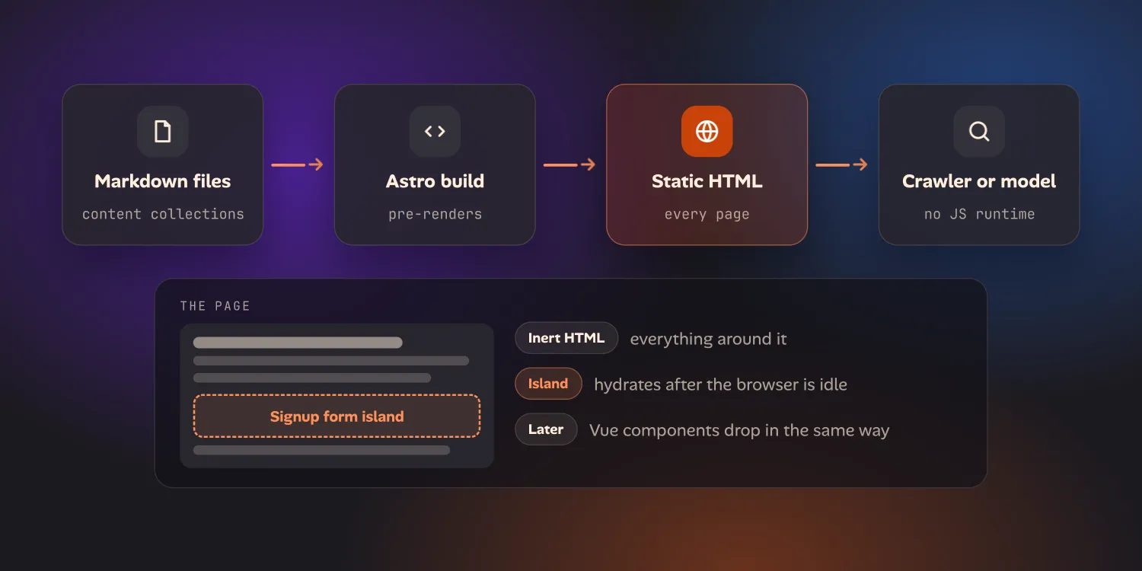Click 'Vue components drop in the same way' text
The height and width of the screenshot is (571, 1142).
click(739, 430)
